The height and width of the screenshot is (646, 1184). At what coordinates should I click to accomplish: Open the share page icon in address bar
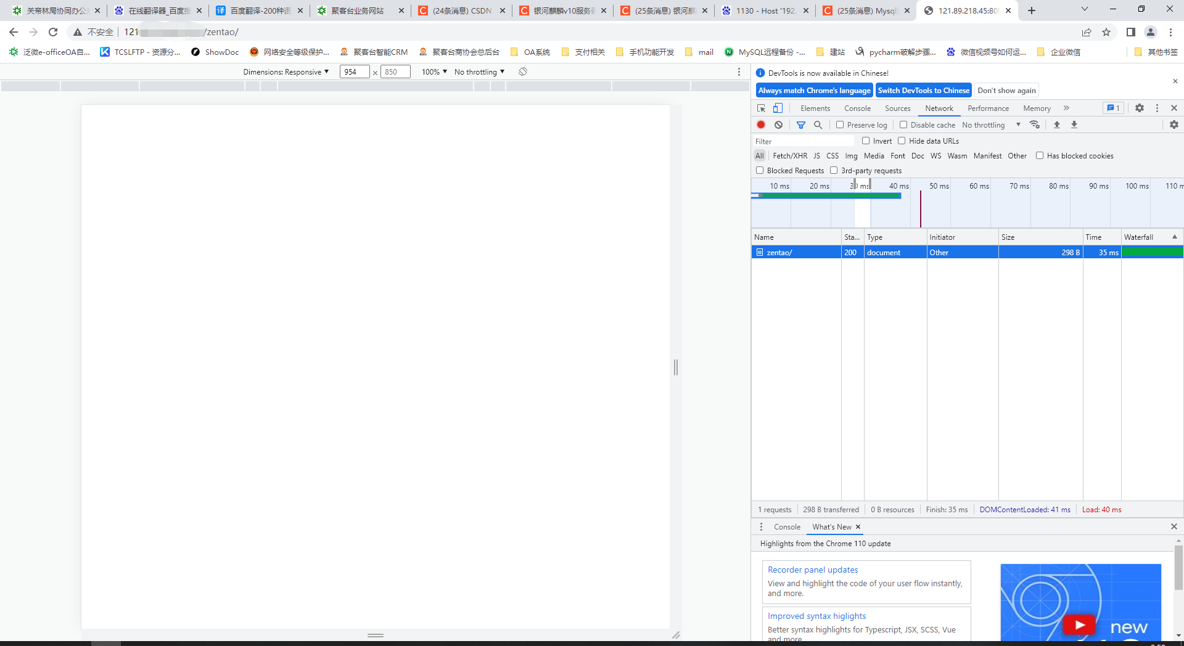pyautogui.click(x=1087, y=32)
